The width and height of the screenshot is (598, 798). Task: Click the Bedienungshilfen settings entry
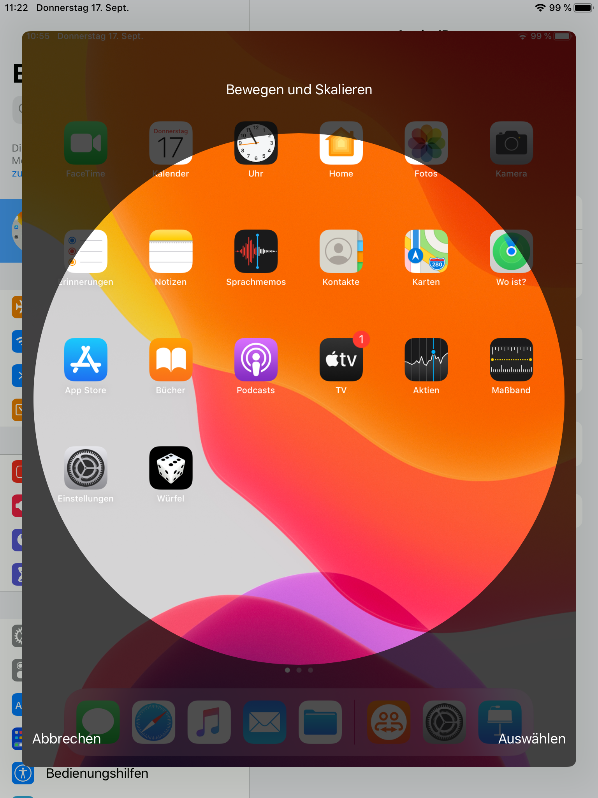click(97, 773)
